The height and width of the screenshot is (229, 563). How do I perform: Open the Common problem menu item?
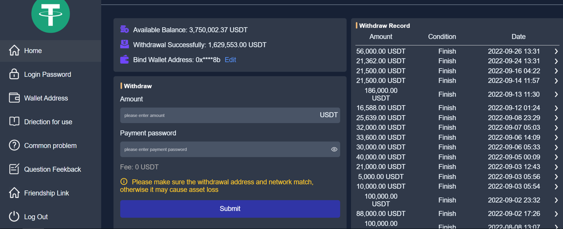(50, 145)
